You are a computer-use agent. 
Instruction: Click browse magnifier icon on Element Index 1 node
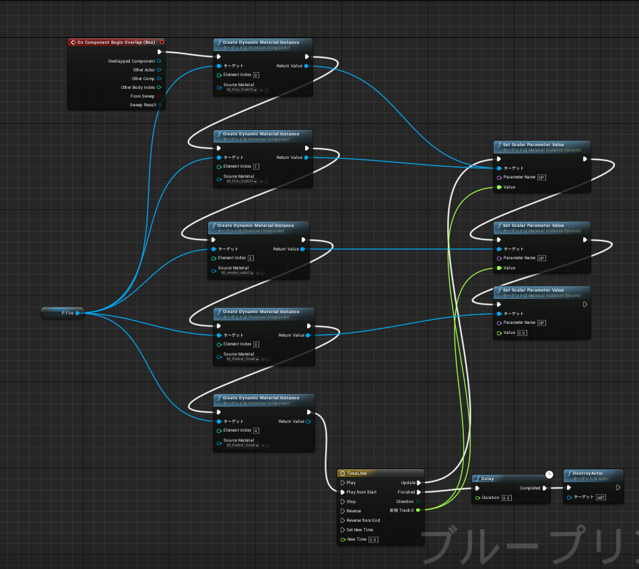pyautogui.click(x=267, y=182)
